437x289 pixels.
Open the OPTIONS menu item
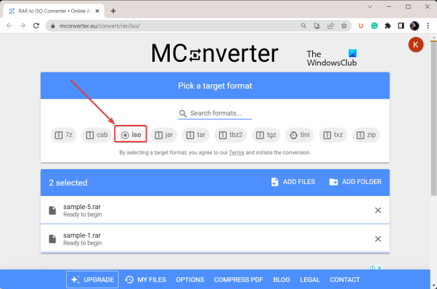click(x=190, y=280)
